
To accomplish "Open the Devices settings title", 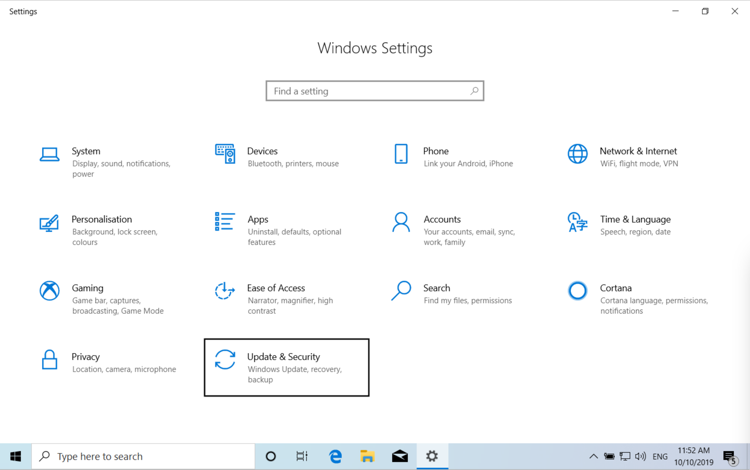I will tap(262, 151).
